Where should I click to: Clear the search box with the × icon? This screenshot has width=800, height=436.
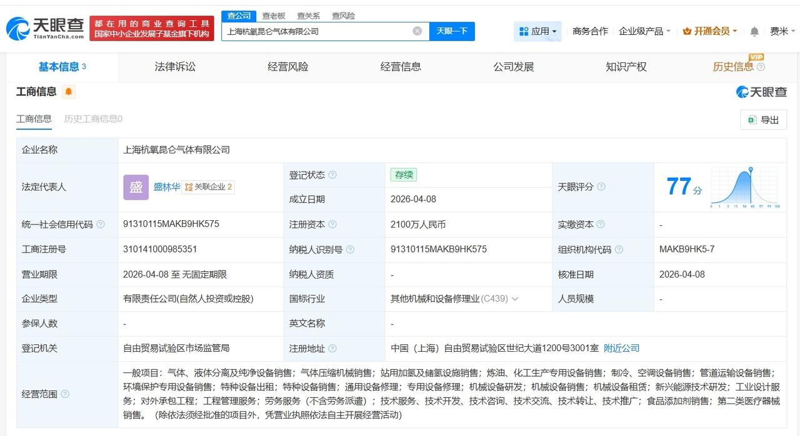click(416, 31)
